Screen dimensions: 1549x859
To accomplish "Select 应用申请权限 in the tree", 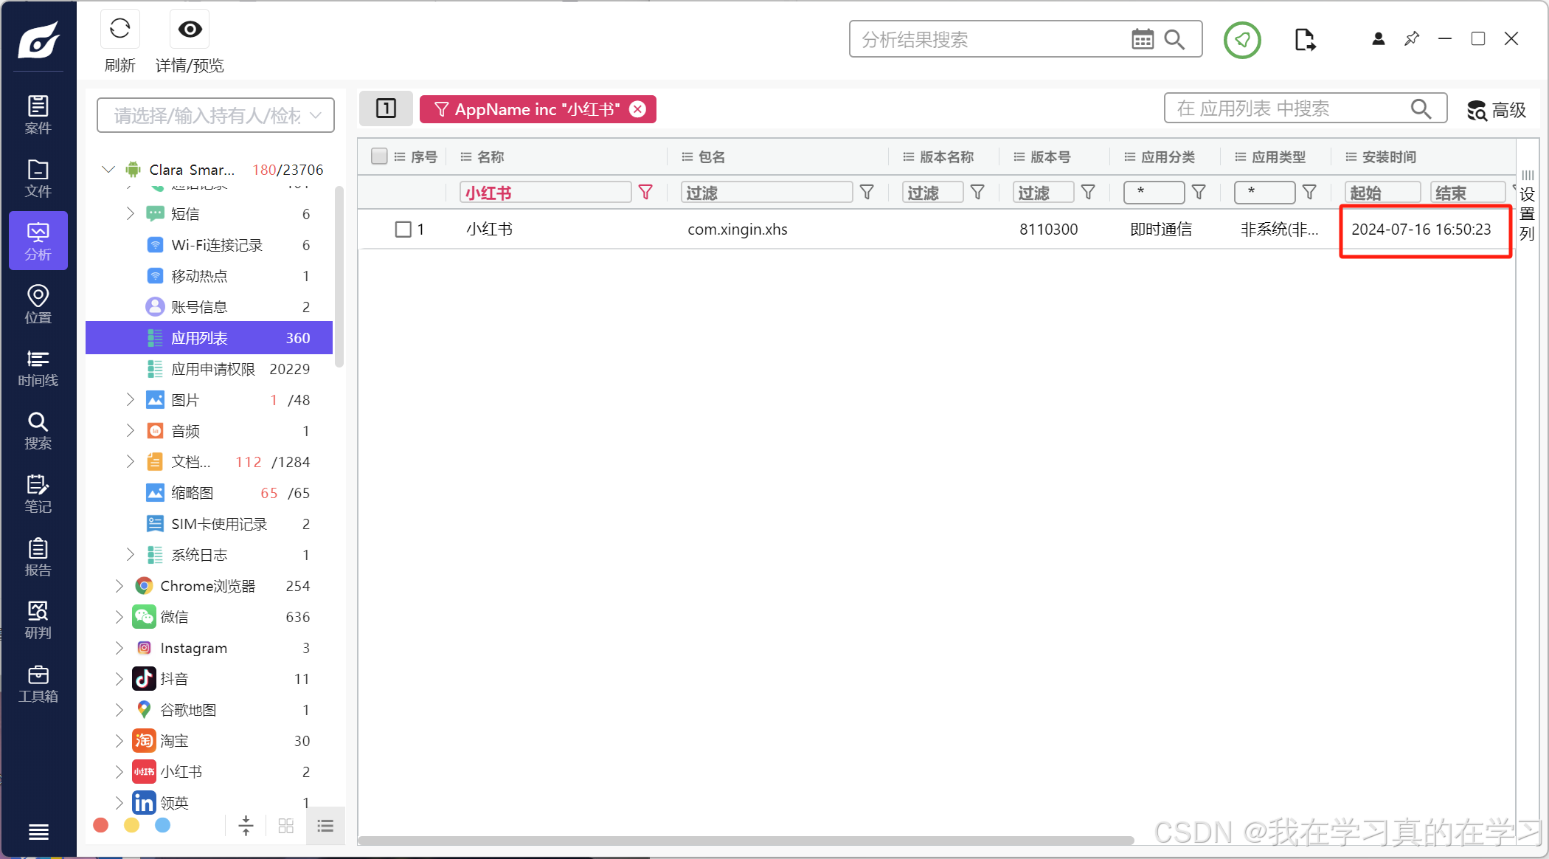I will tap(212, 369).
